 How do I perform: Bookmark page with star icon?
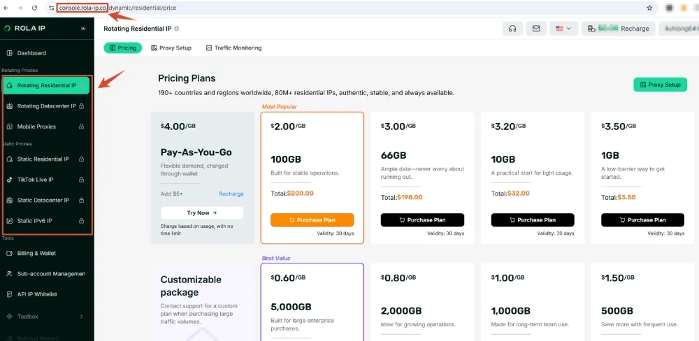(x=649, y=8)
